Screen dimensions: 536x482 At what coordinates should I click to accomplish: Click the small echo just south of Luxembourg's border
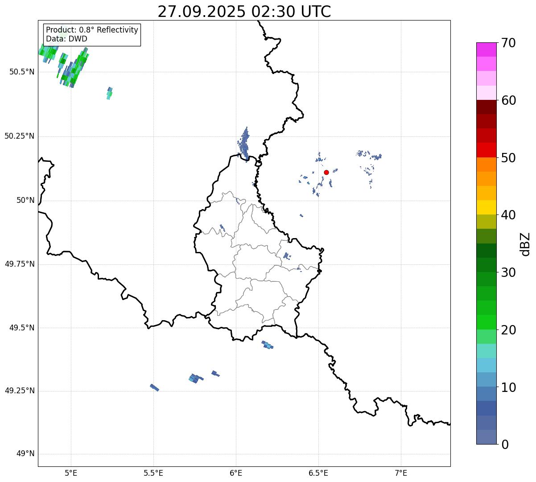[267, 345]
